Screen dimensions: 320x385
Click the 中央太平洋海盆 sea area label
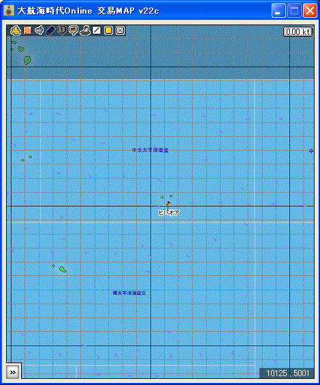coord(150,151)
